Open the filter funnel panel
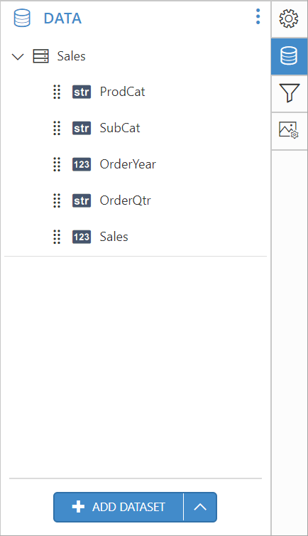Screen dimensions: 308x536 pyautogui.click(x=289, y=93)
